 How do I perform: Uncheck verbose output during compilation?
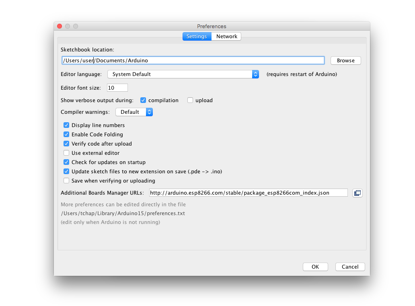143,100
